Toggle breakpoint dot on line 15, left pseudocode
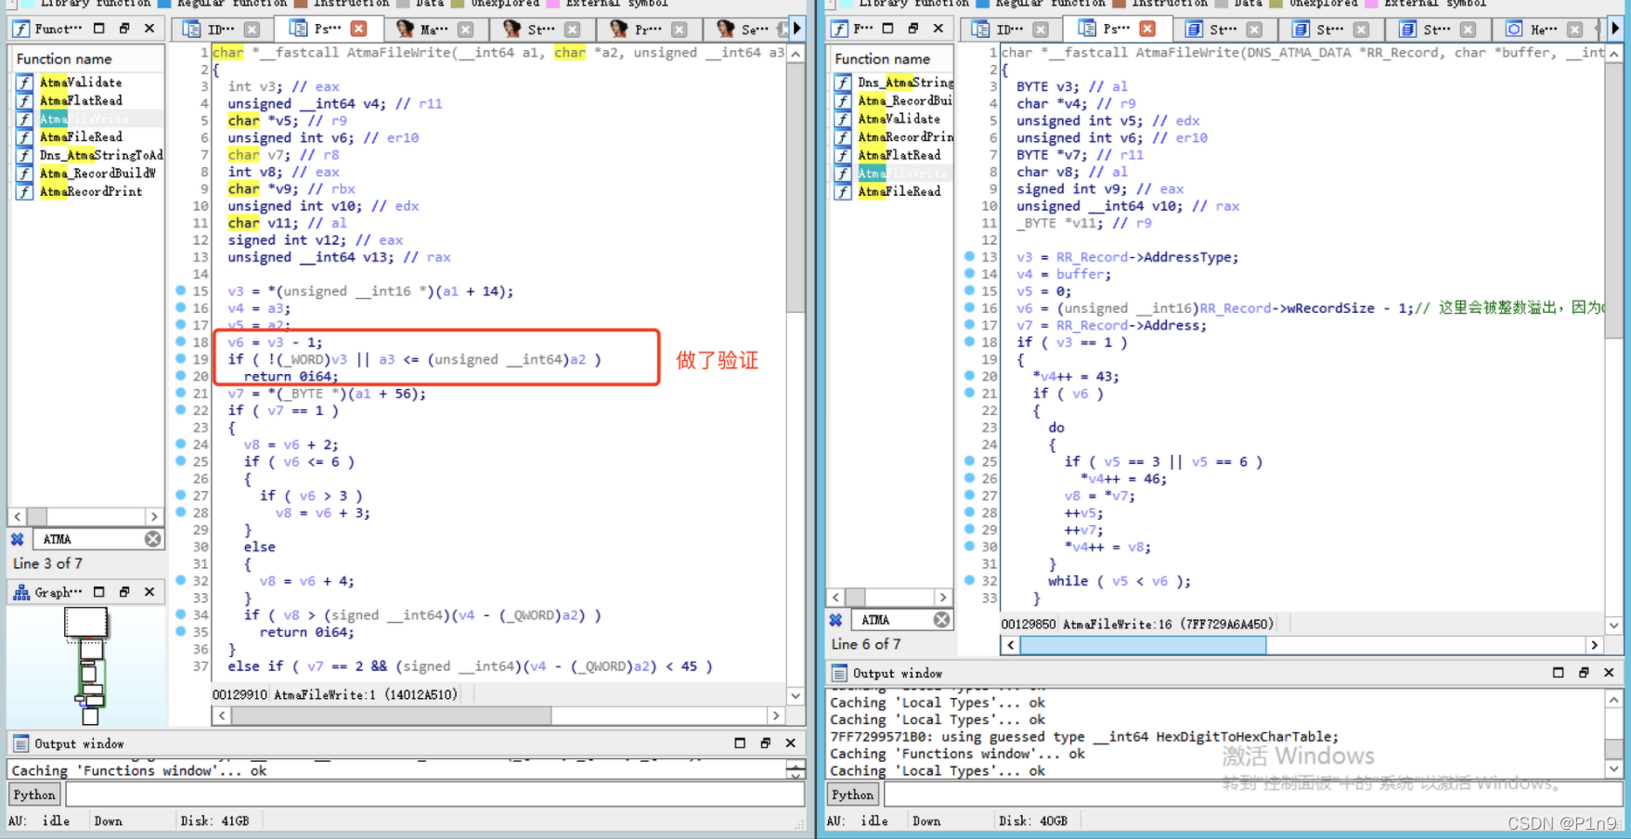 pyautogui.click(x=181, y=290)
